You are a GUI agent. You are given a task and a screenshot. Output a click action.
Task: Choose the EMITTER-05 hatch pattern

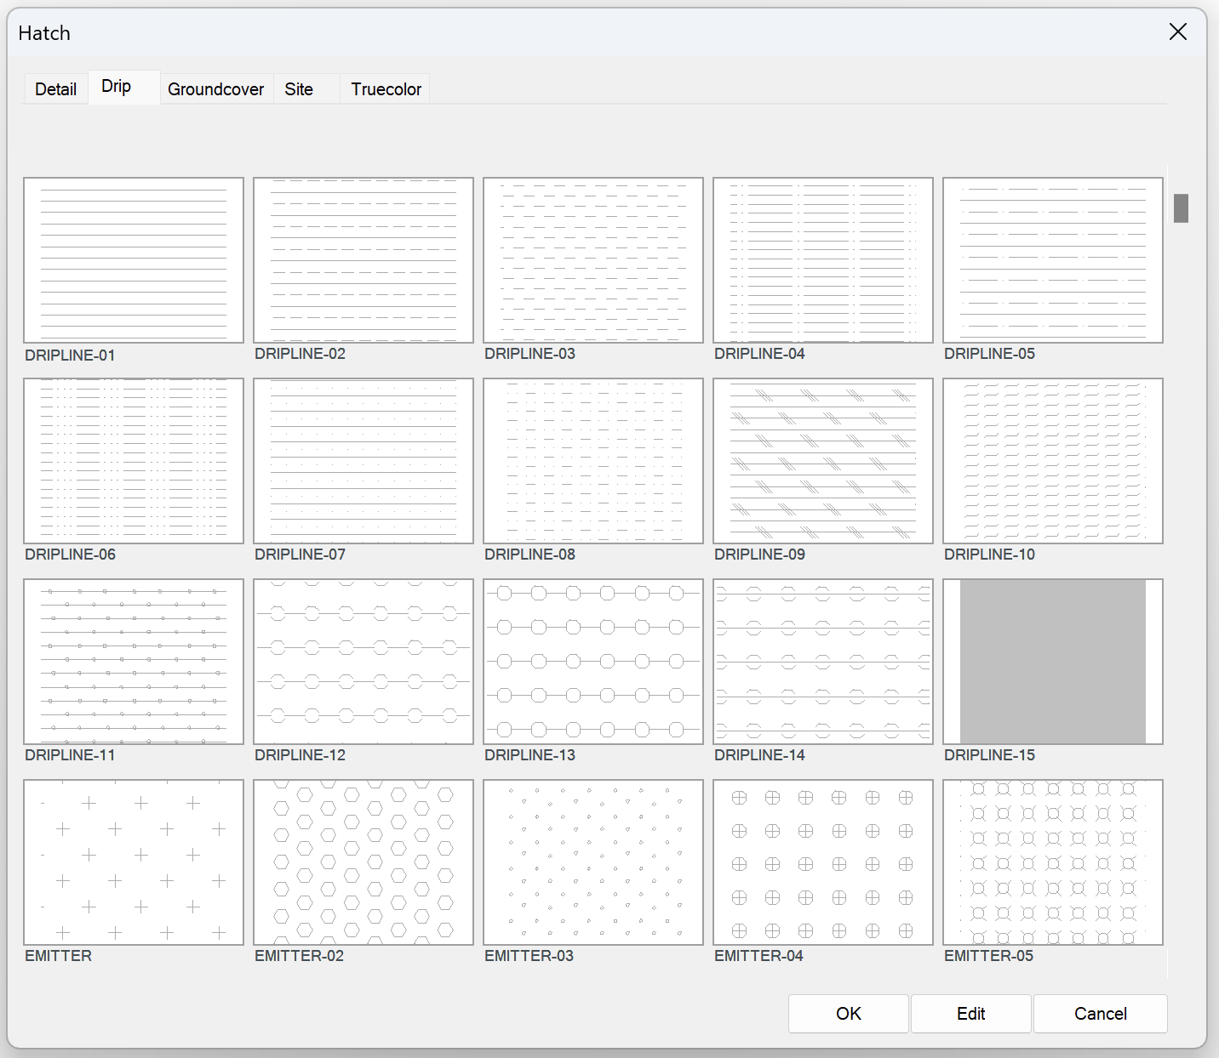(x=1052, y=862)
